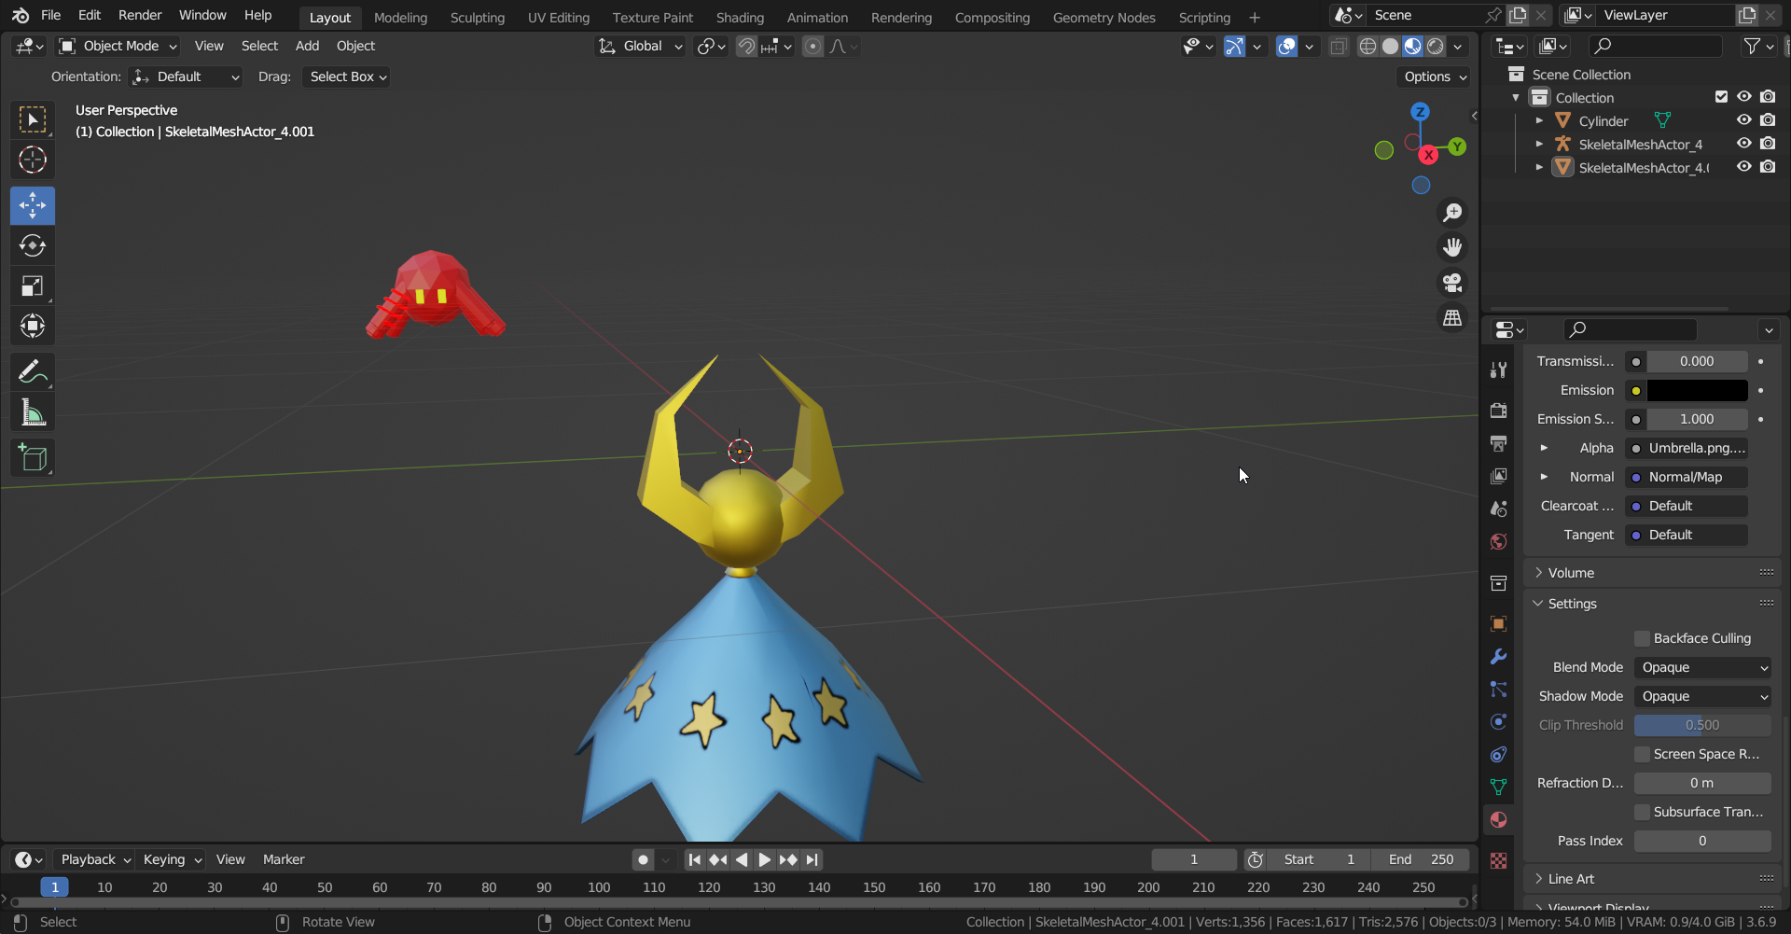Open the Physics properties tab
1791x934 pixels.
[x=1499, y=722]
